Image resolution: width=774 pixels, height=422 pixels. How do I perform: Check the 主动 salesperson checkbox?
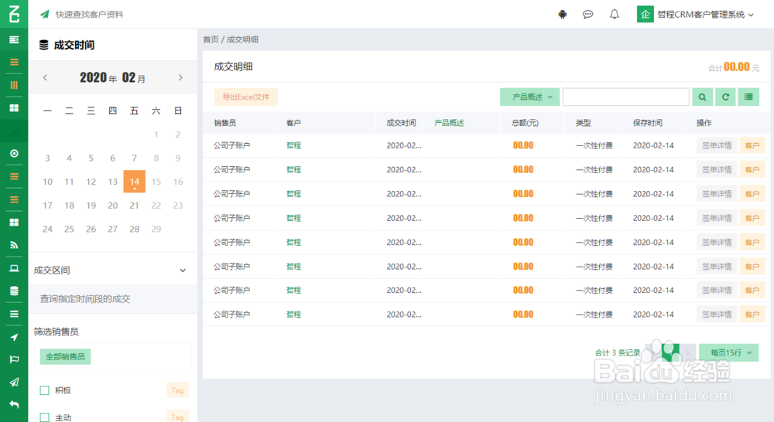point(44,417)
